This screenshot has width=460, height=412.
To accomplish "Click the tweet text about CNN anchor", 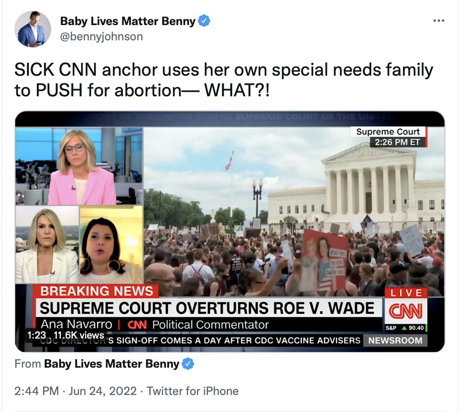I will [224, 80].
